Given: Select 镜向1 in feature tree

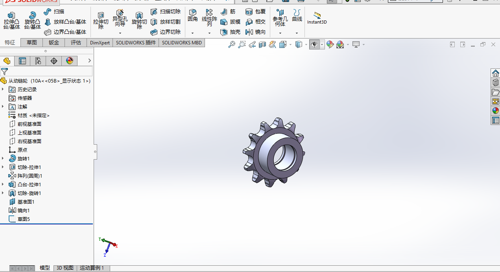Looking at the screenshot, I should pos(19,211).
